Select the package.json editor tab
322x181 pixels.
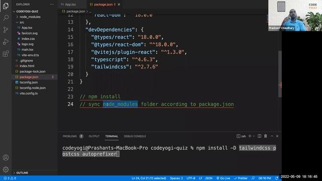(103, 5)
